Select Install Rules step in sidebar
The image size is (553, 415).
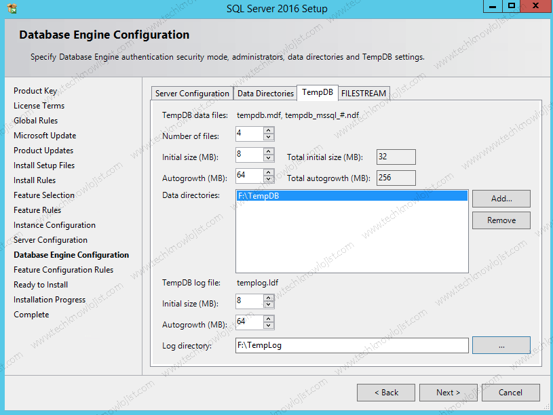pos(35,180)
